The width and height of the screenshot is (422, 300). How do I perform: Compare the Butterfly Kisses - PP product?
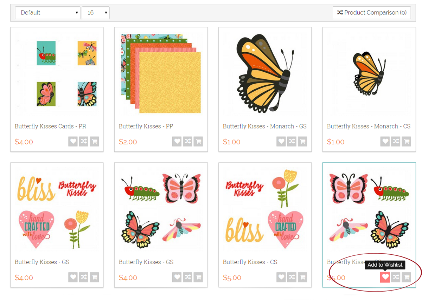point(188,142)
